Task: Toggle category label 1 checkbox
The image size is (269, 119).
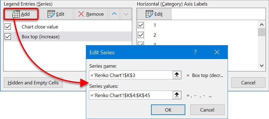Action: tap(141, 25)
